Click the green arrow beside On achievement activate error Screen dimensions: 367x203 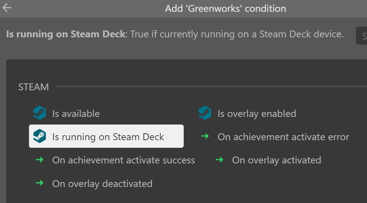205,136
